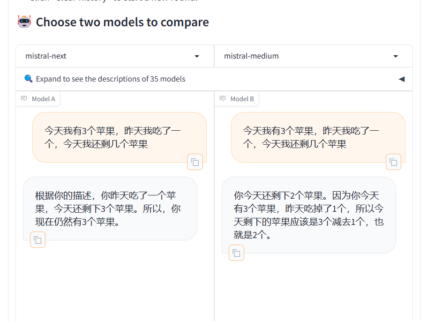Copy the user question in Model A panel
This screenshot has width=427, height=321.
(x=195, y=162)
